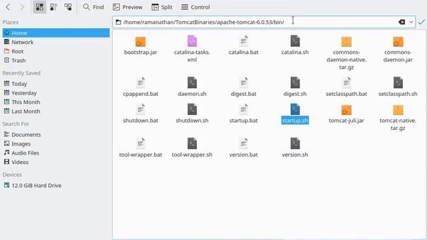Select the version.bat file icon
Image resolution: width=427 pixels, height=240 pixels.
pos(244,144)
